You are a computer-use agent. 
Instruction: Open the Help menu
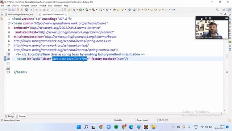66,6
